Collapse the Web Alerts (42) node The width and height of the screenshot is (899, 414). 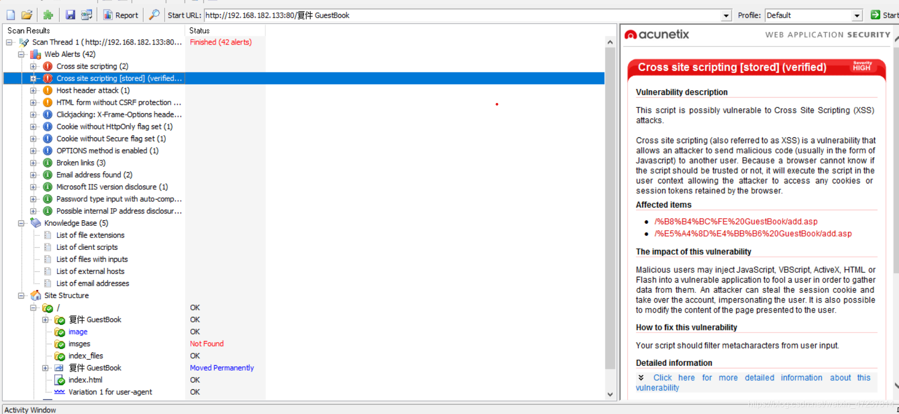[x=21, y=54]
